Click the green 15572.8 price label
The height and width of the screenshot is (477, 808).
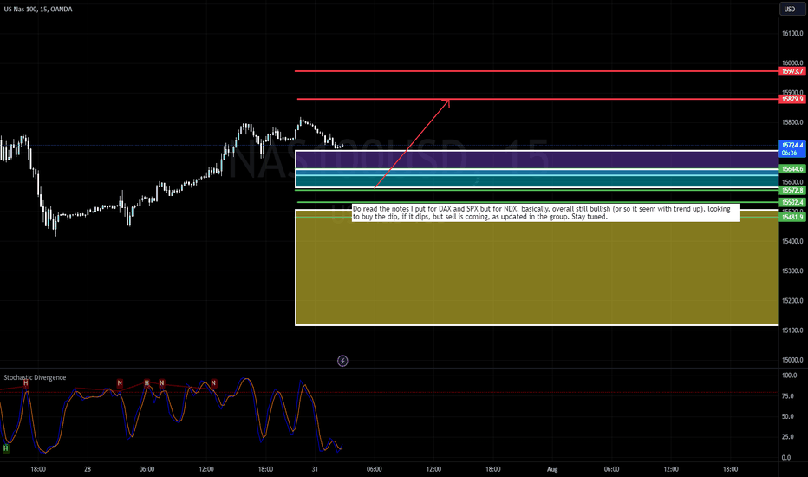[792, 190]
